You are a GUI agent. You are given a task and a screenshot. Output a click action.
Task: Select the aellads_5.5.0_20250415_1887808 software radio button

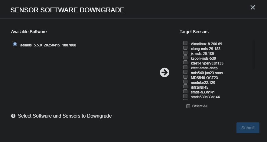(15, 44)
